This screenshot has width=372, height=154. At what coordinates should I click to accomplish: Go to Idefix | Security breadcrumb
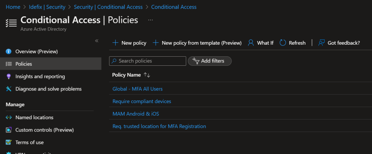tap(47, 7)
